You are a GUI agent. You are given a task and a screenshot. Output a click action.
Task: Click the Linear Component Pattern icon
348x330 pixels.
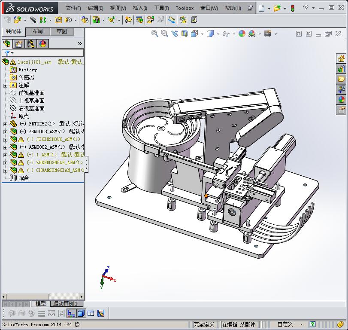43,20
